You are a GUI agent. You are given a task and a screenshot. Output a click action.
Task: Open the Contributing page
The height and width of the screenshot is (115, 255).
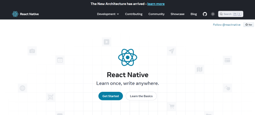pyautogui.click(x=134, y=14)
